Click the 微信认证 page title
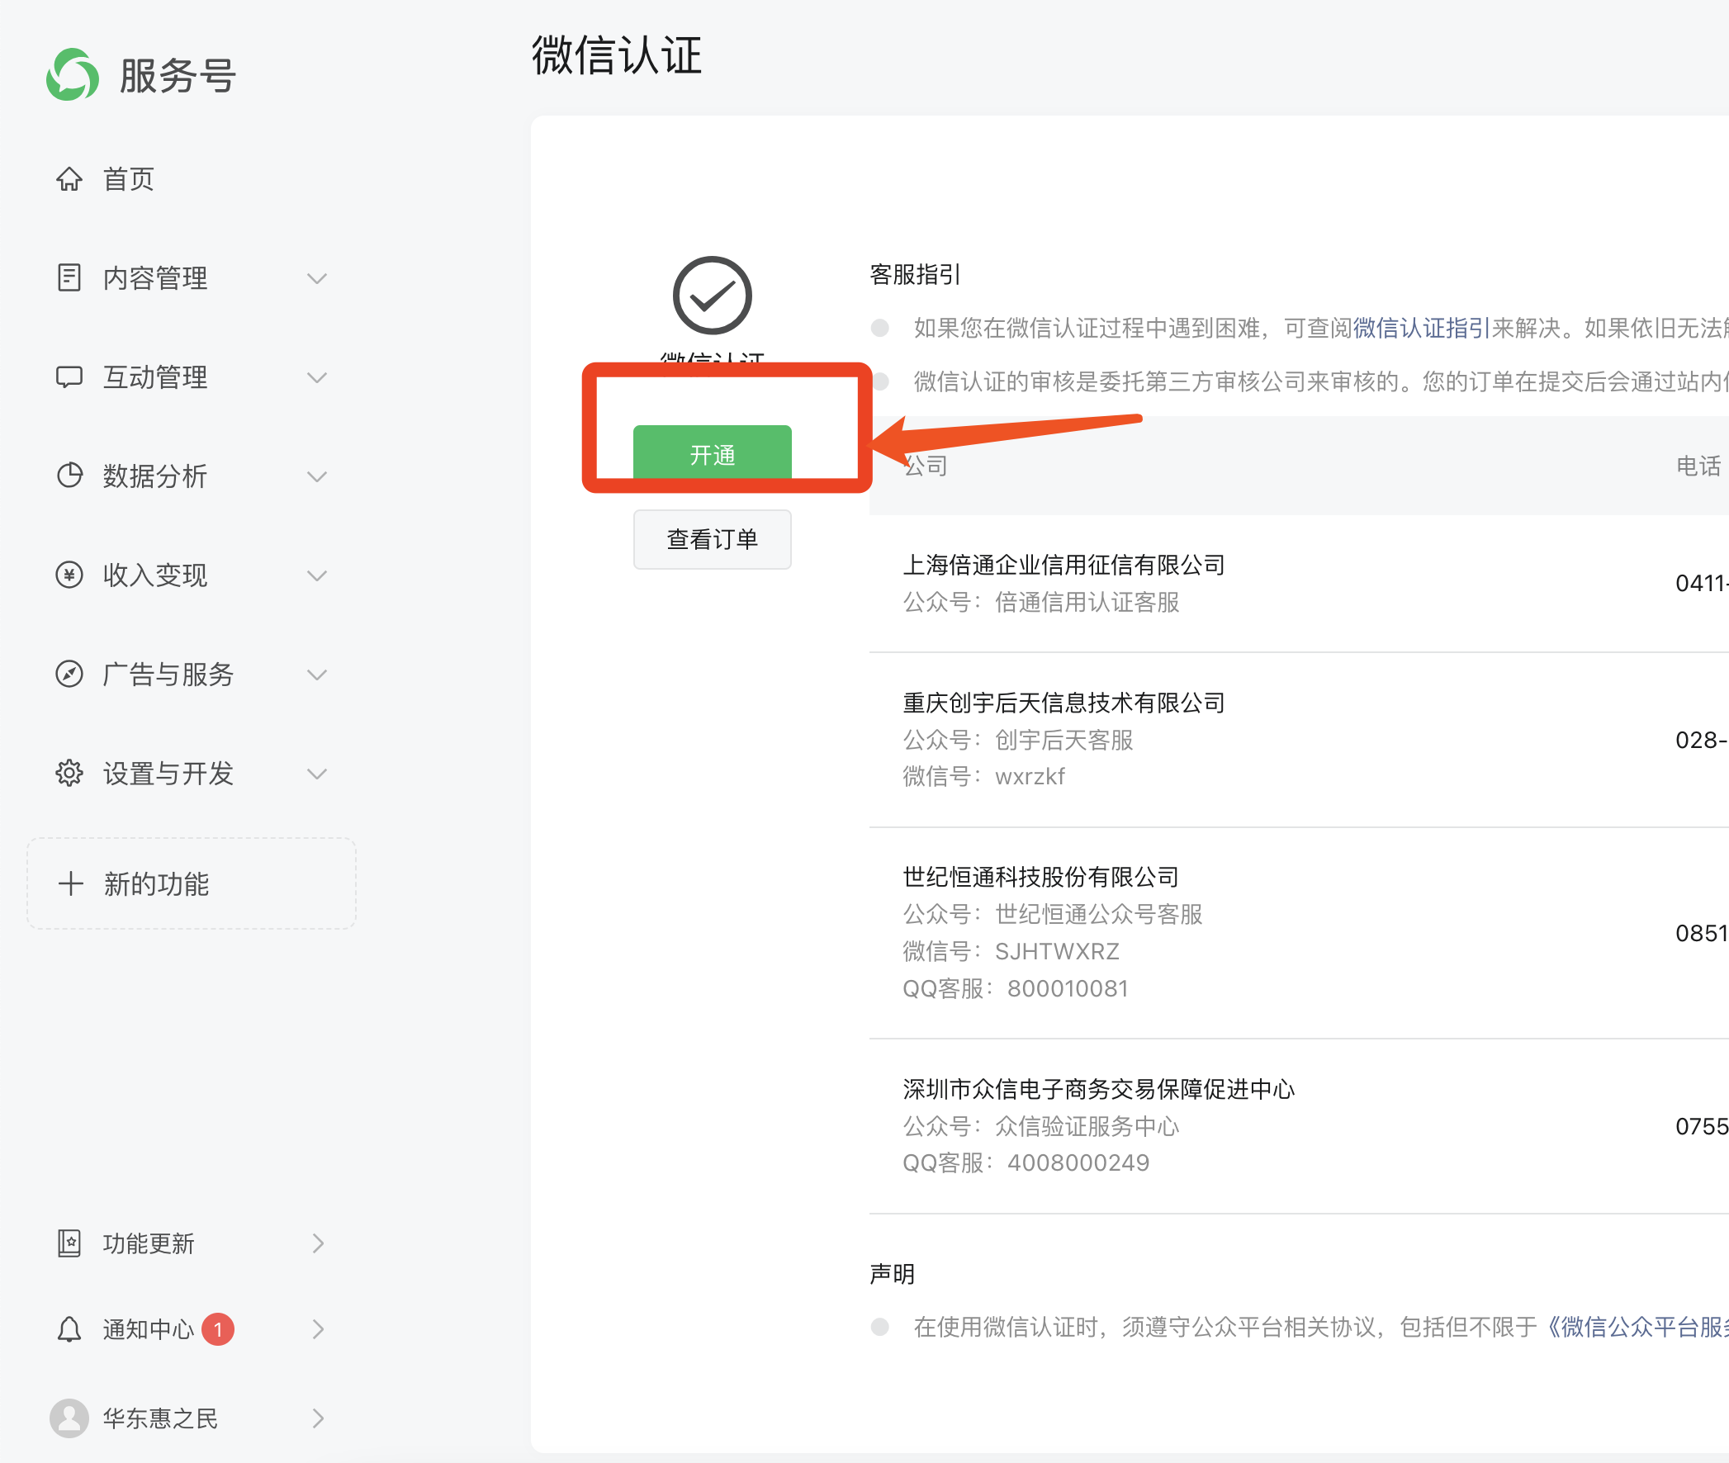The width and height of the screenshot is (1729, 1463). [617, 55]
